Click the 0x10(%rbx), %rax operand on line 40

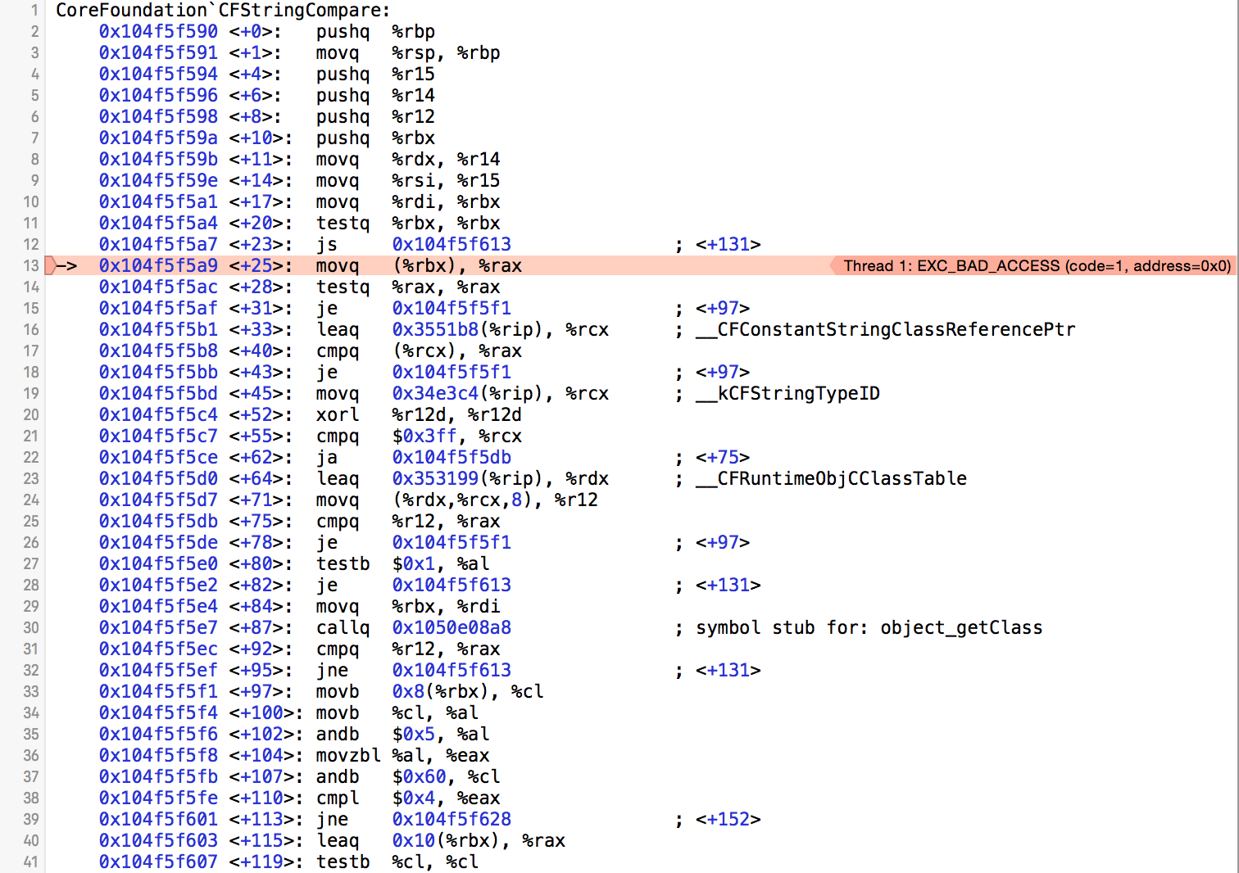479,840
